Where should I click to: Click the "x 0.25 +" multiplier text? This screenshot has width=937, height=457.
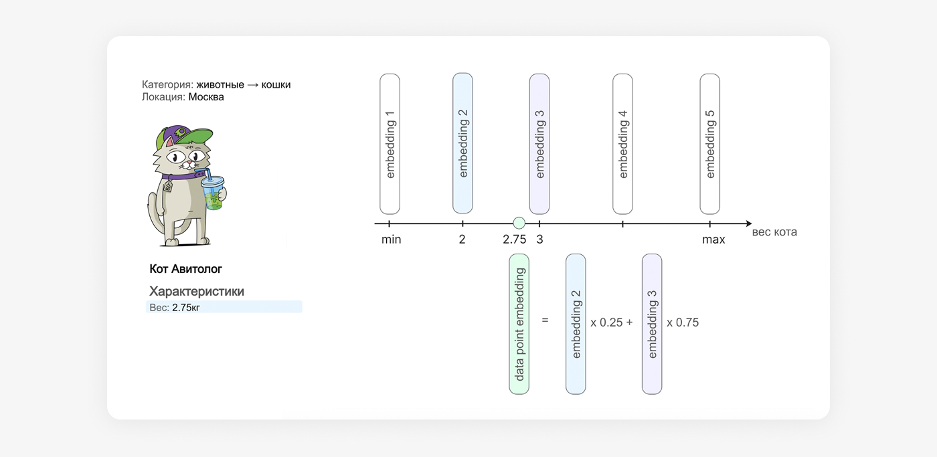pyautogui.click(x=611, y=323)
